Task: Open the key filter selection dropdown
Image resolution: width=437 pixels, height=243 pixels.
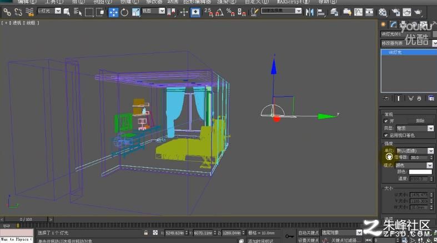Action: 341,232
